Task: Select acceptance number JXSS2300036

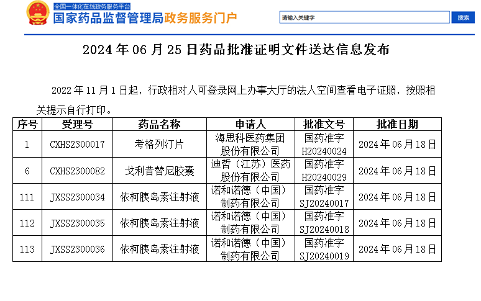Action: point(77,249)
